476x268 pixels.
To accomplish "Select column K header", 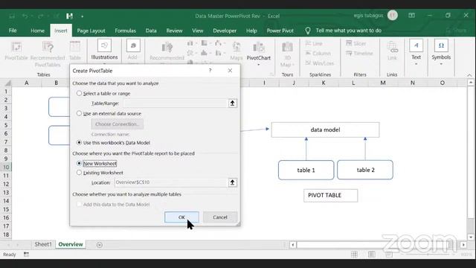I will coord(324,83).
